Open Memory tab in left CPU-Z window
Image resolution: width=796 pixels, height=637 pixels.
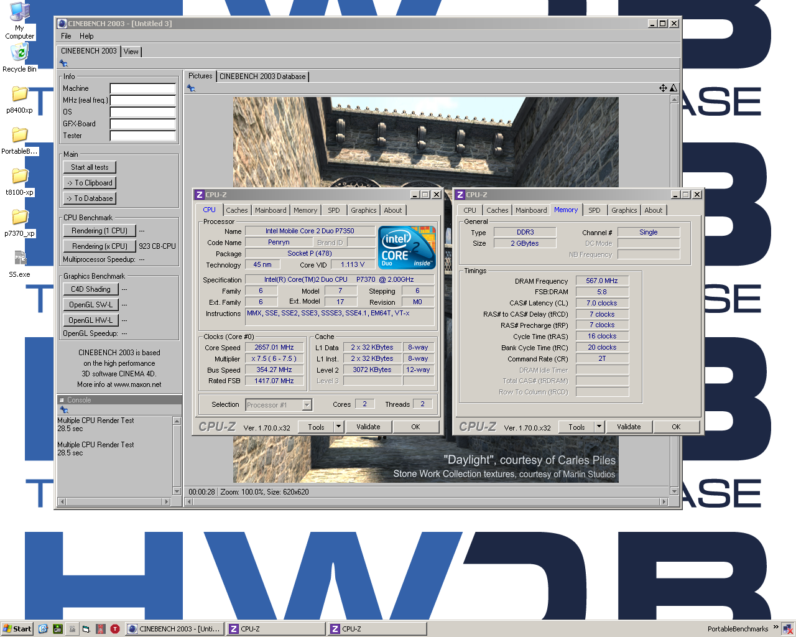305,210
